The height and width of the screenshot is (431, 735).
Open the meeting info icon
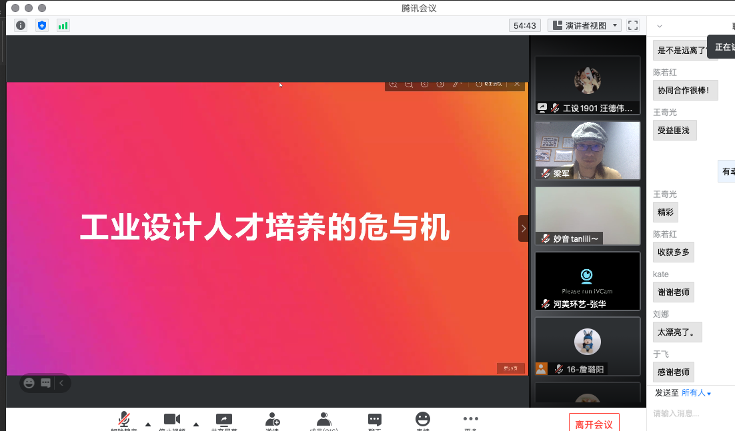tap(21, 25)
